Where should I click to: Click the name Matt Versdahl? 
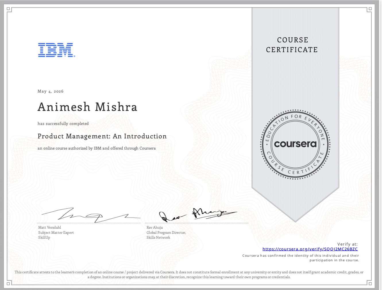coord(50,228)
